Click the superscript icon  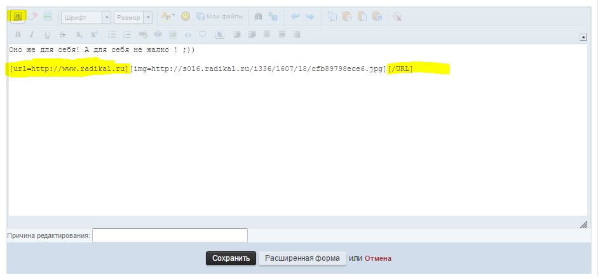[94, 34]
